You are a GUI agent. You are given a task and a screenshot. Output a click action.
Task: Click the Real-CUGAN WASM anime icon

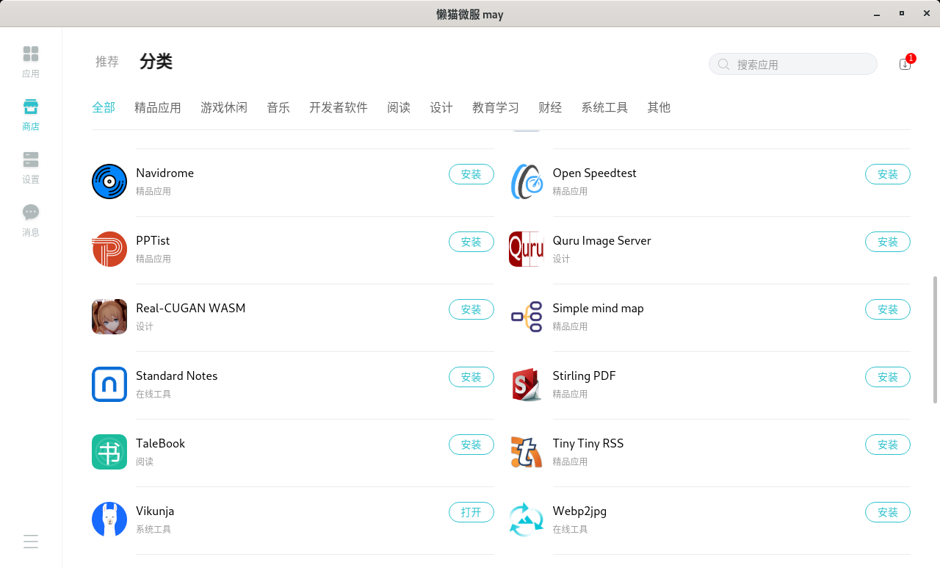tap(109, 317)
